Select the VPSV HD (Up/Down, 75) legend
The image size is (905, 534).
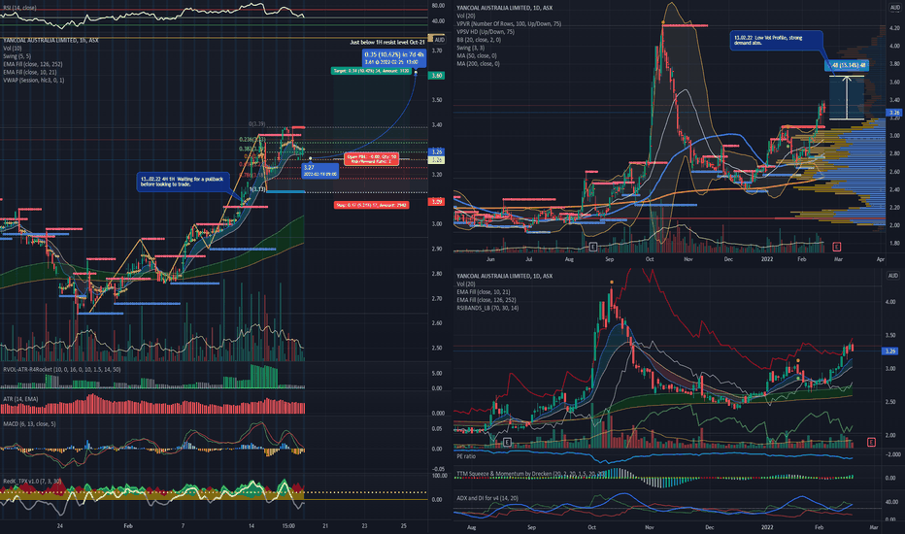pyautogui.click(x=486, y=32)
